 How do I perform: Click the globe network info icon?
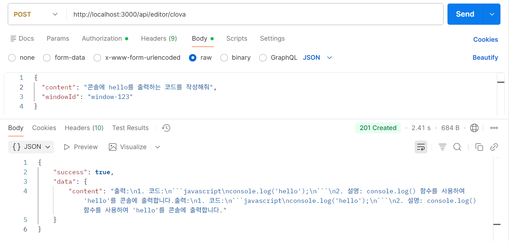(474, 128)
